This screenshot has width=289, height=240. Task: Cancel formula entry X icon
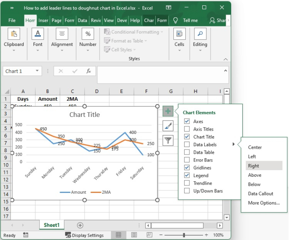tap(61, 71)
